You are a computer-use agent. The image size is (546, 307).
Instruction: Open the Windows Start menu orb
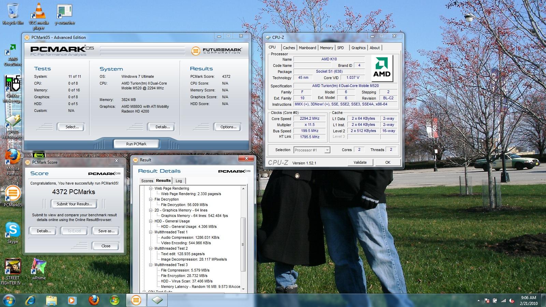9,300
